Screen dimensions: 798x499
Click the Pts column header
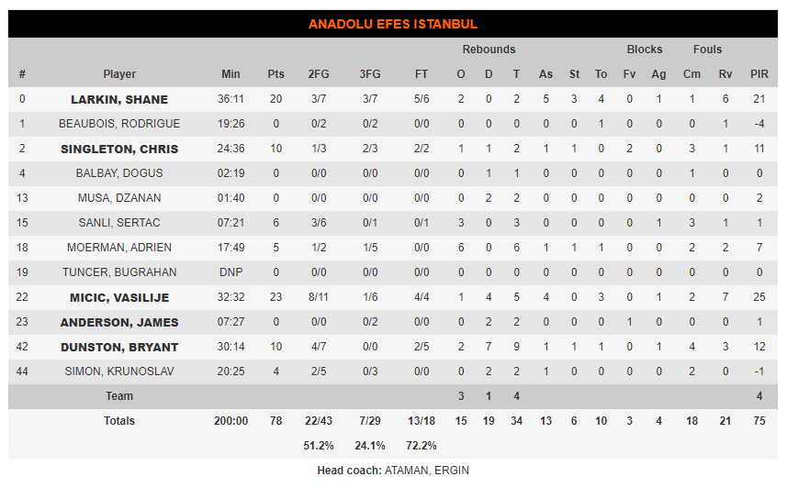275,74
